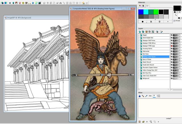This screenshot has width=182, height=124.
Task: Click the New Raster Layer icon in Layers toolbar
Action: [x=140, y=32]
